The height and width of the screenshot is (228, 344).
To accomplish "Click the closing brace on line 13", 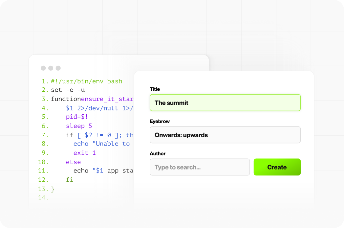I will (53, 189).
